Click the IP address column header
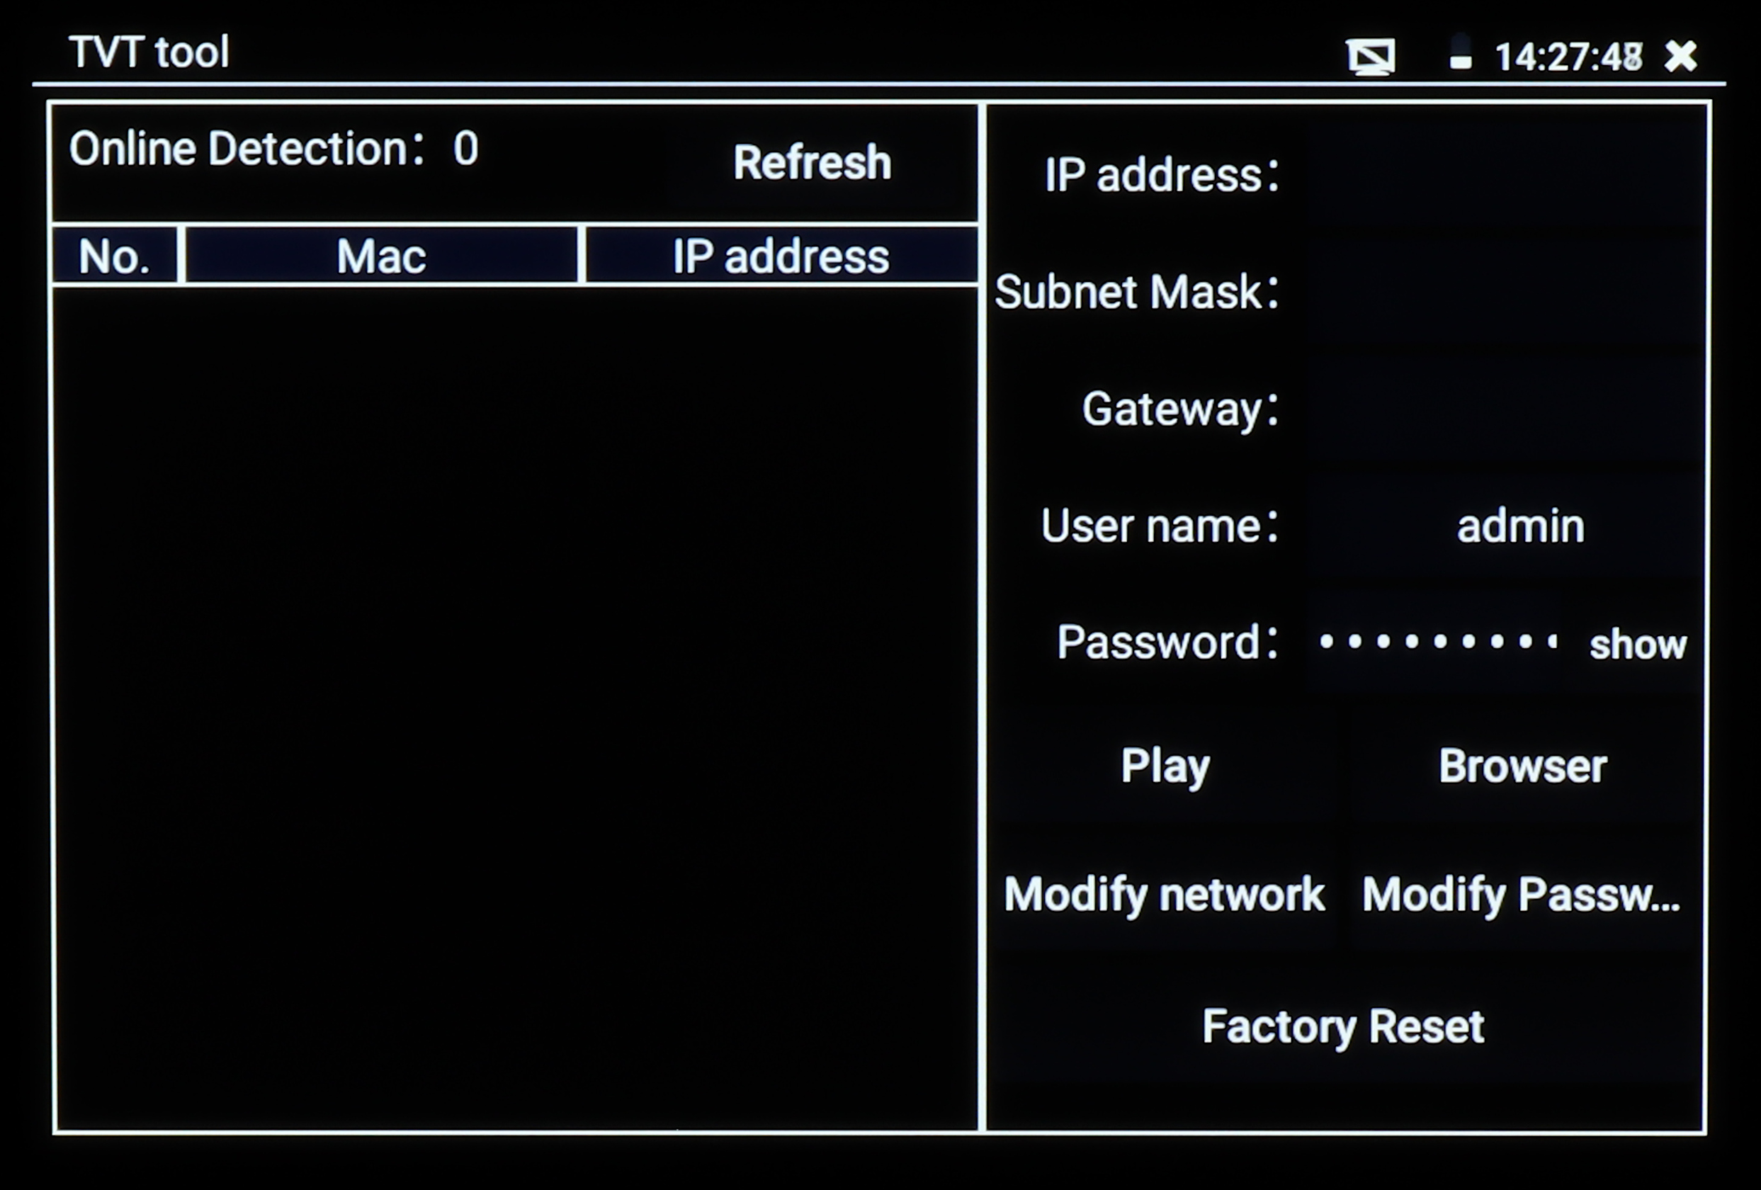 pos(781,256)
